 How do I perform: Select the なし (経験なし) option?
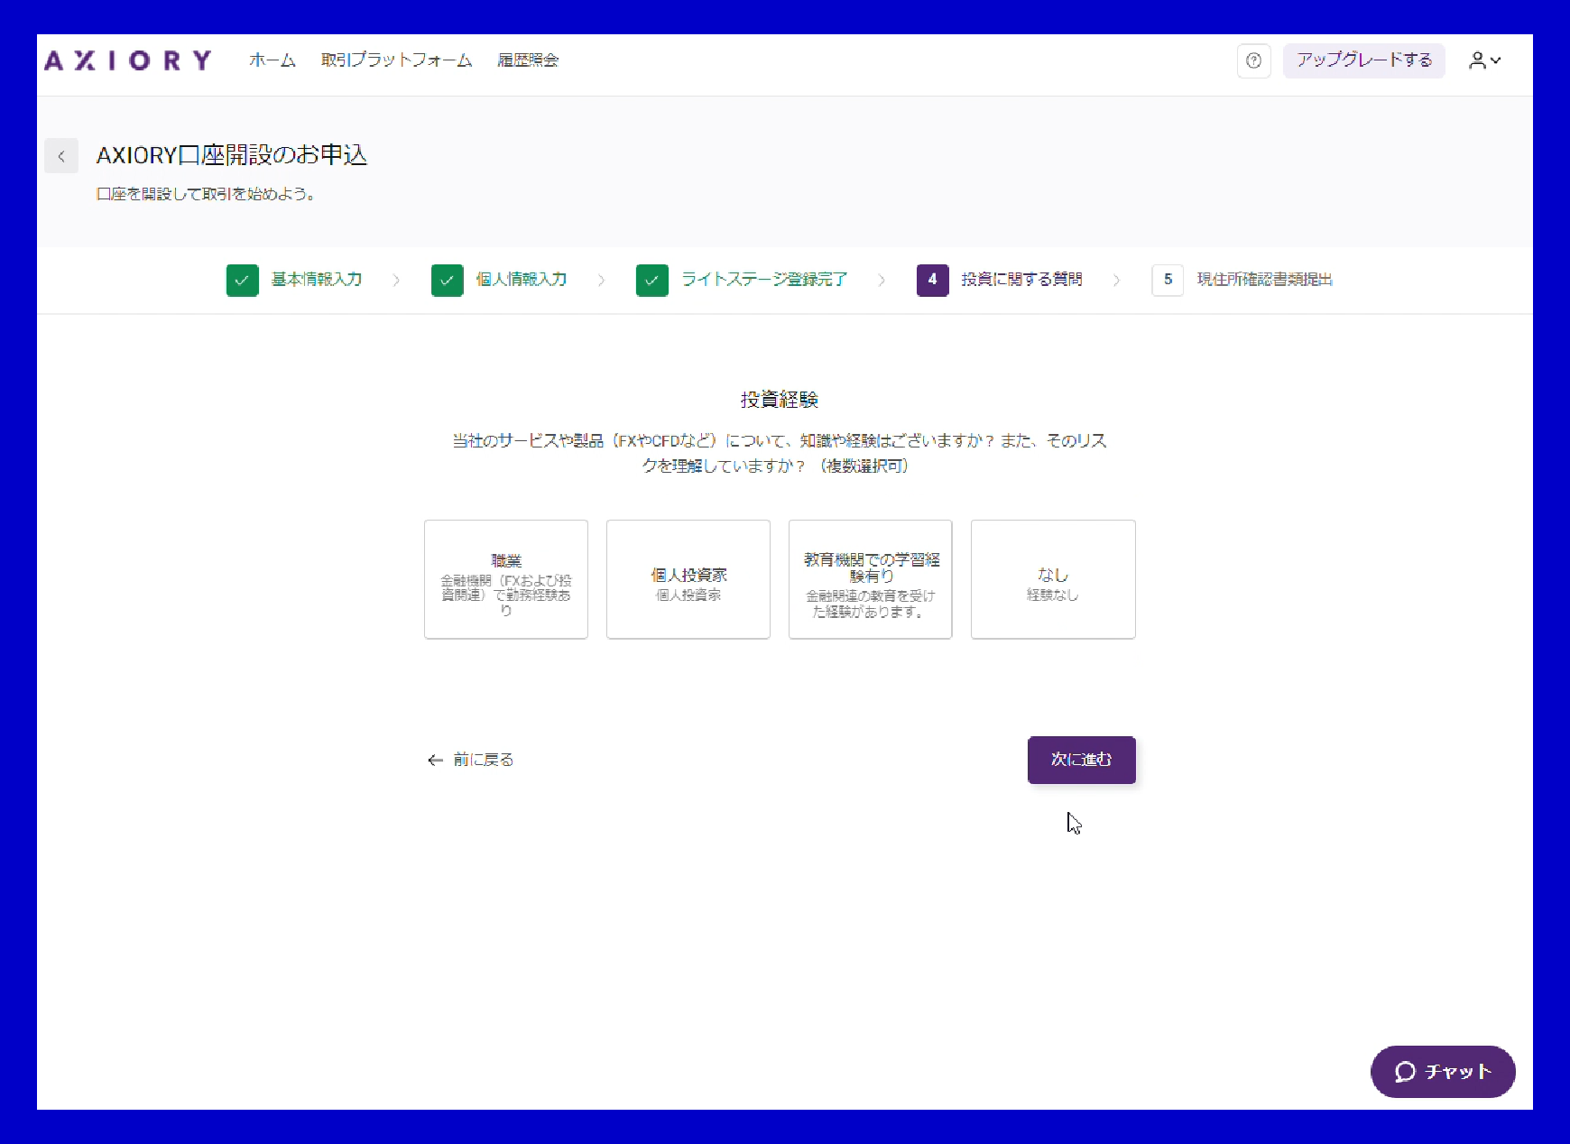pyautogui.click(x=1053, y=579)
